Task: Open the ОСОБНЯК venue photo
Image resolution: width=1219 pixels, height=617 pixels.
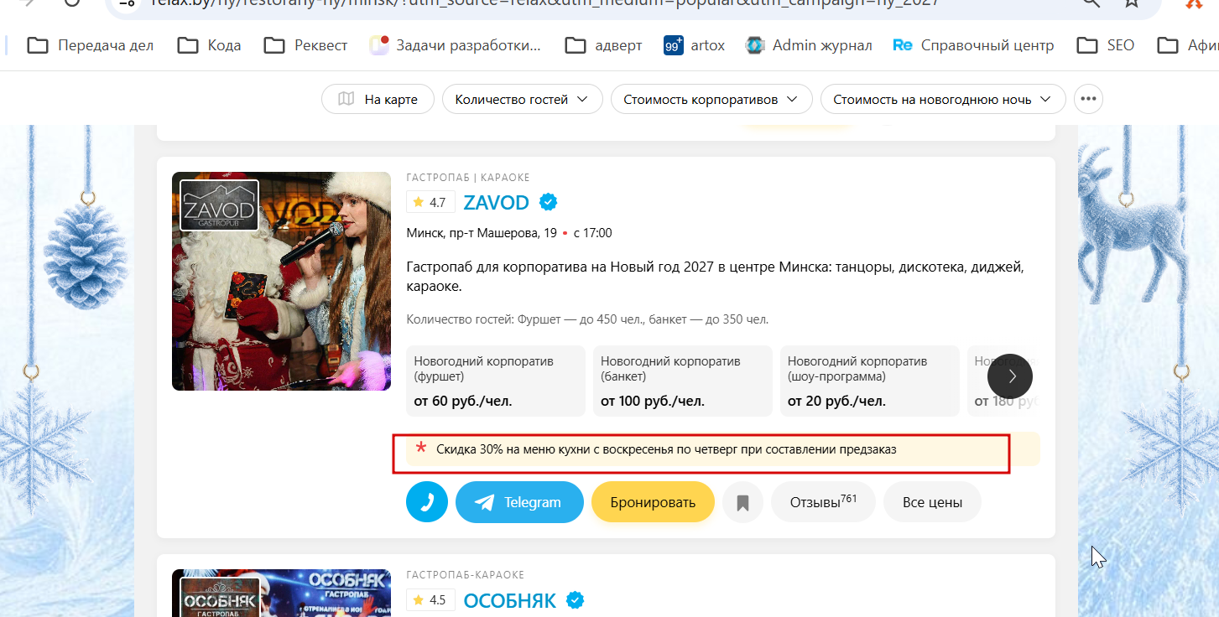Action: click(281, 593)
